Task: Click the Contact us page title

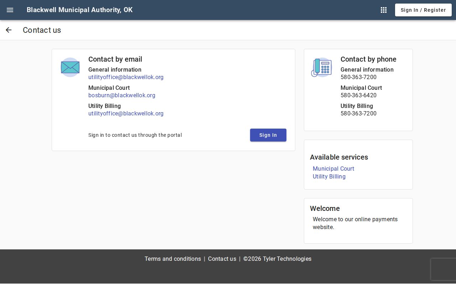Action: [x=42, y=30]
